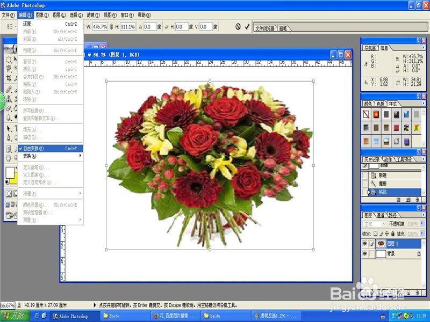The width and height of the screenshot is (430, 322).
Task: Open the Info palette flyout menu arrow
Action: (423, 47)
